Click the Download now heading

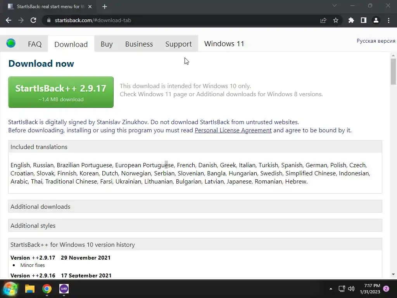(x=41, y=63)
